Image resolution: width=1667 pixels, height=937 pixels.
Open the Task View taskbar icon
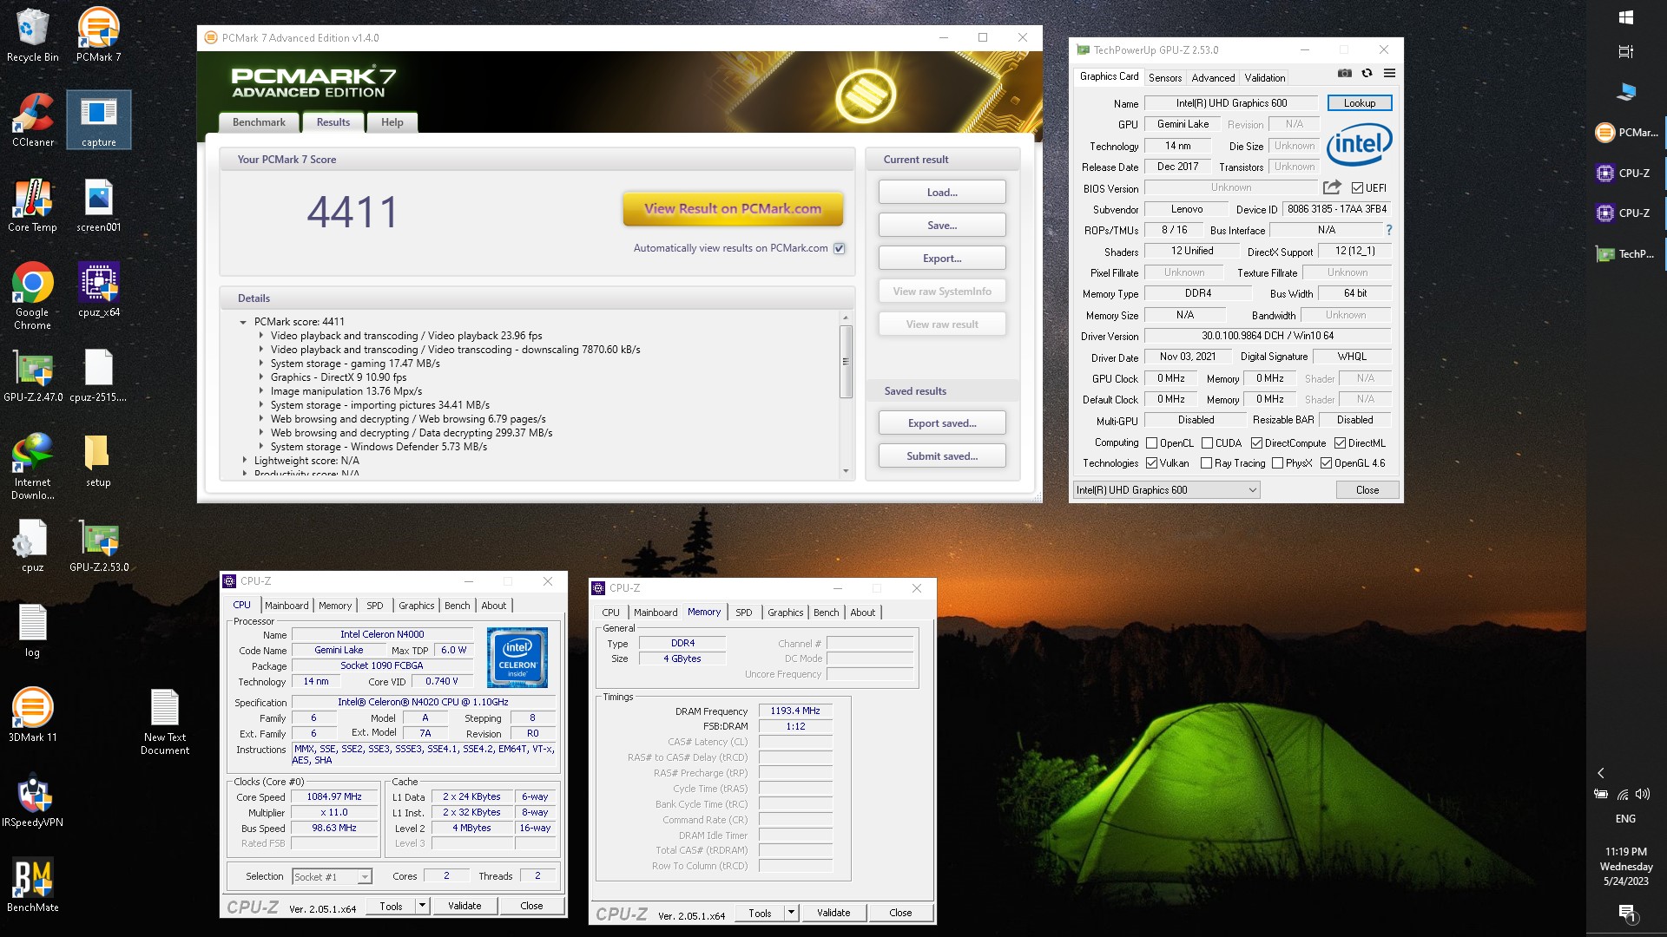coord(1626,52)
